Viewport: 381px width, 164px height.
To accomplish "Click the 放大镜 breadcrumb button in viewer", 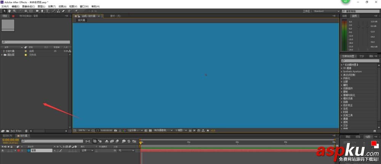I will click(82, 20).
